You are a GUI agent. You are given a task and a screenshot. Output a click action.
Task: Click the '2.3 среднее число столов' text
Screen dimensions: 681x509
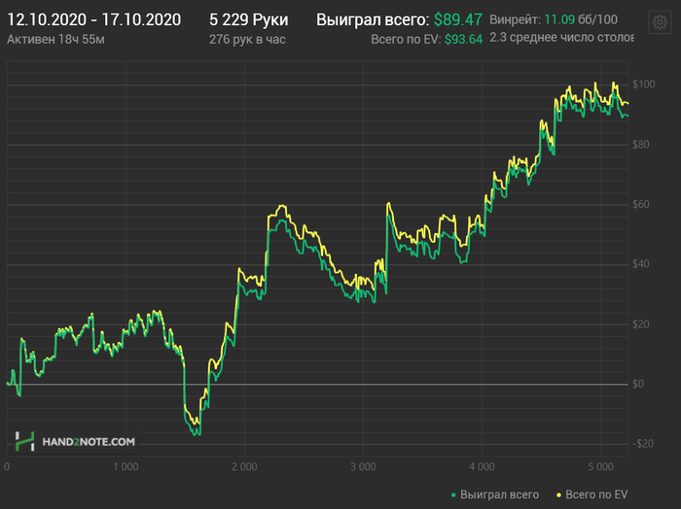[561, 38]
